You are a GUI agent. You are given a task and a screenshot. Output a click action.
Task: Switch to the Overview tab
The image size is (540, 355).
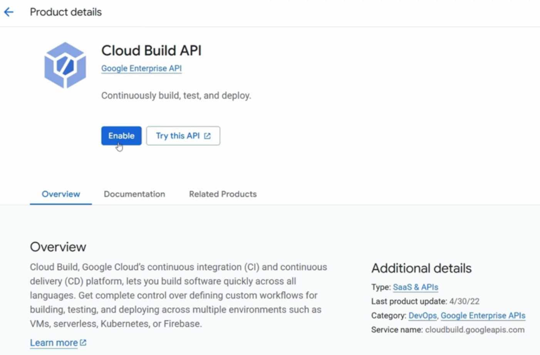click(x=61, y=194)
